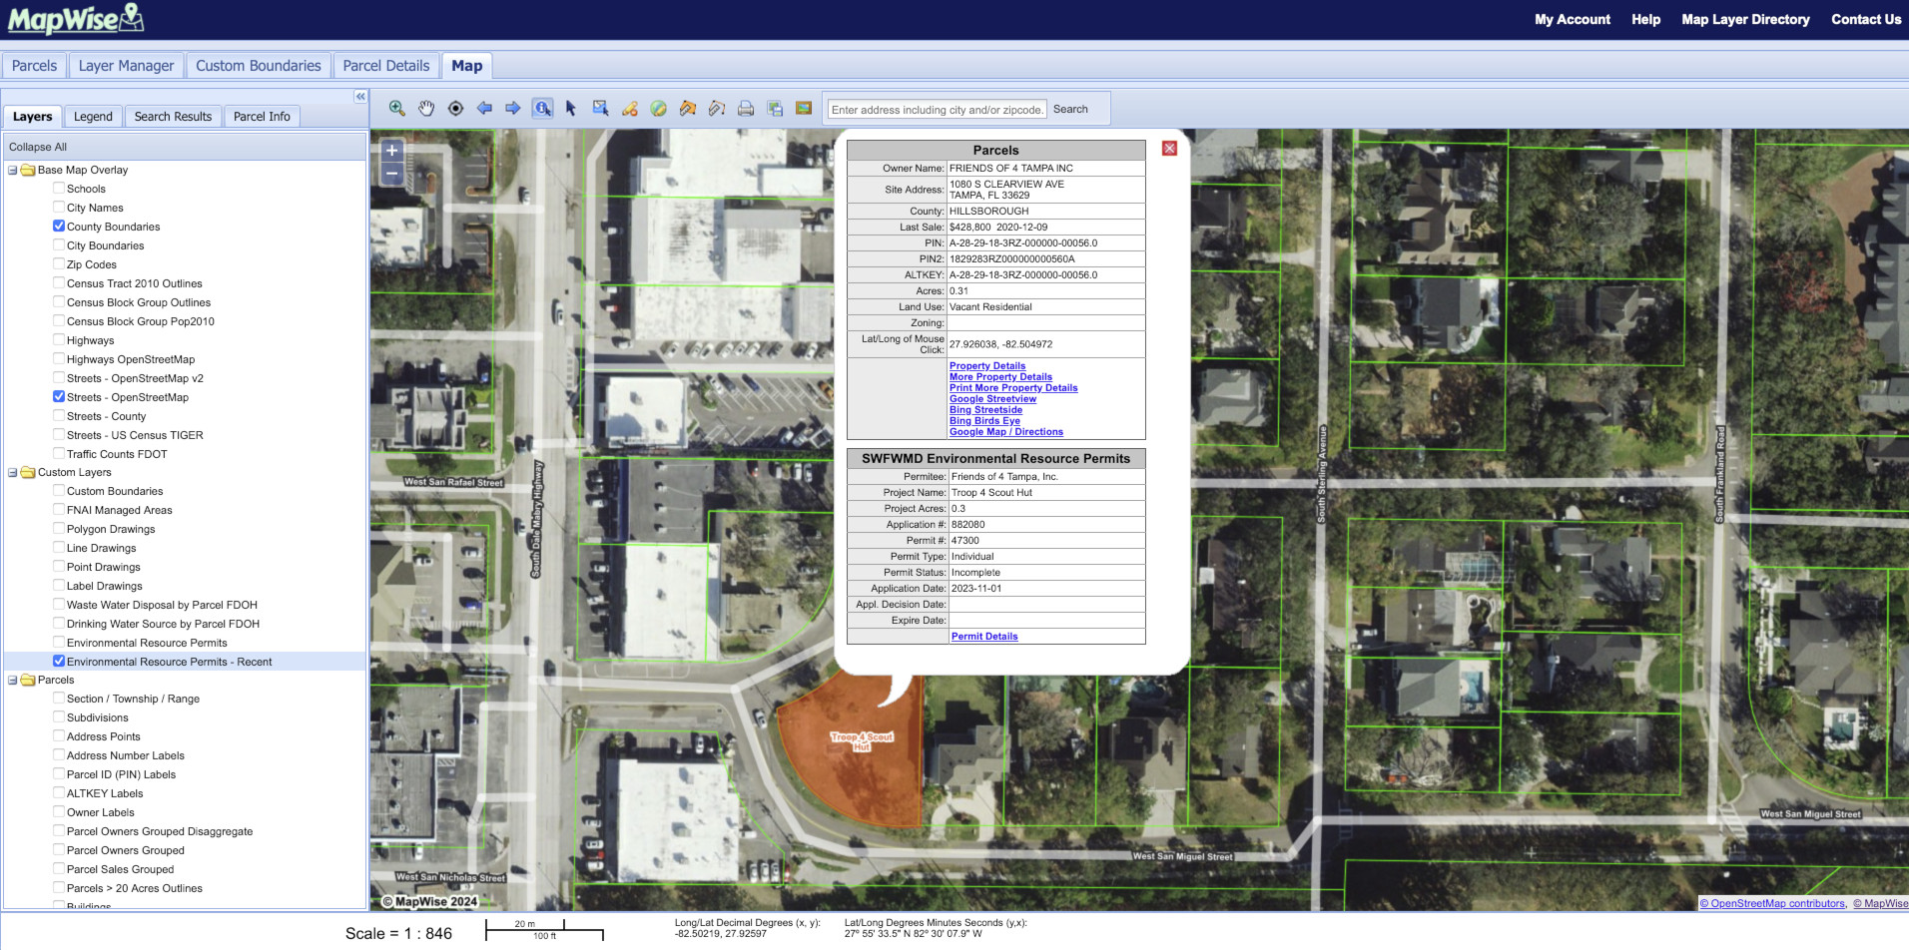Viewport: 1909px width, 950px height.
Task: Collapse the Base Map Overlay group
Action: (13, 170)
